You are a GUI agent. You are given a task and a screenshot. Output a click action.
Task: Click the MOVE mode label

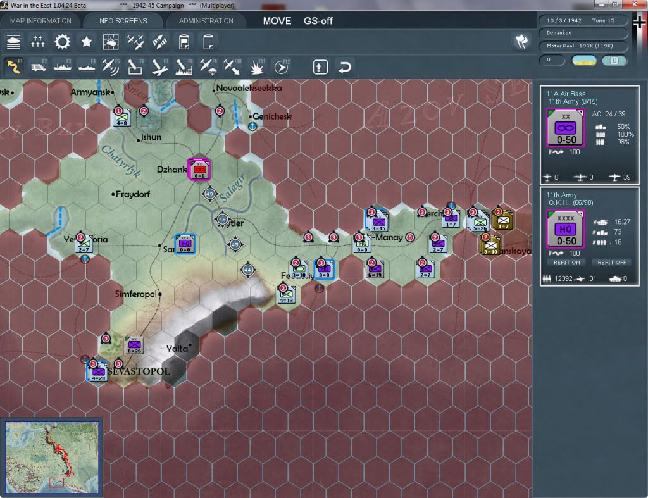[x=277, y=21]
